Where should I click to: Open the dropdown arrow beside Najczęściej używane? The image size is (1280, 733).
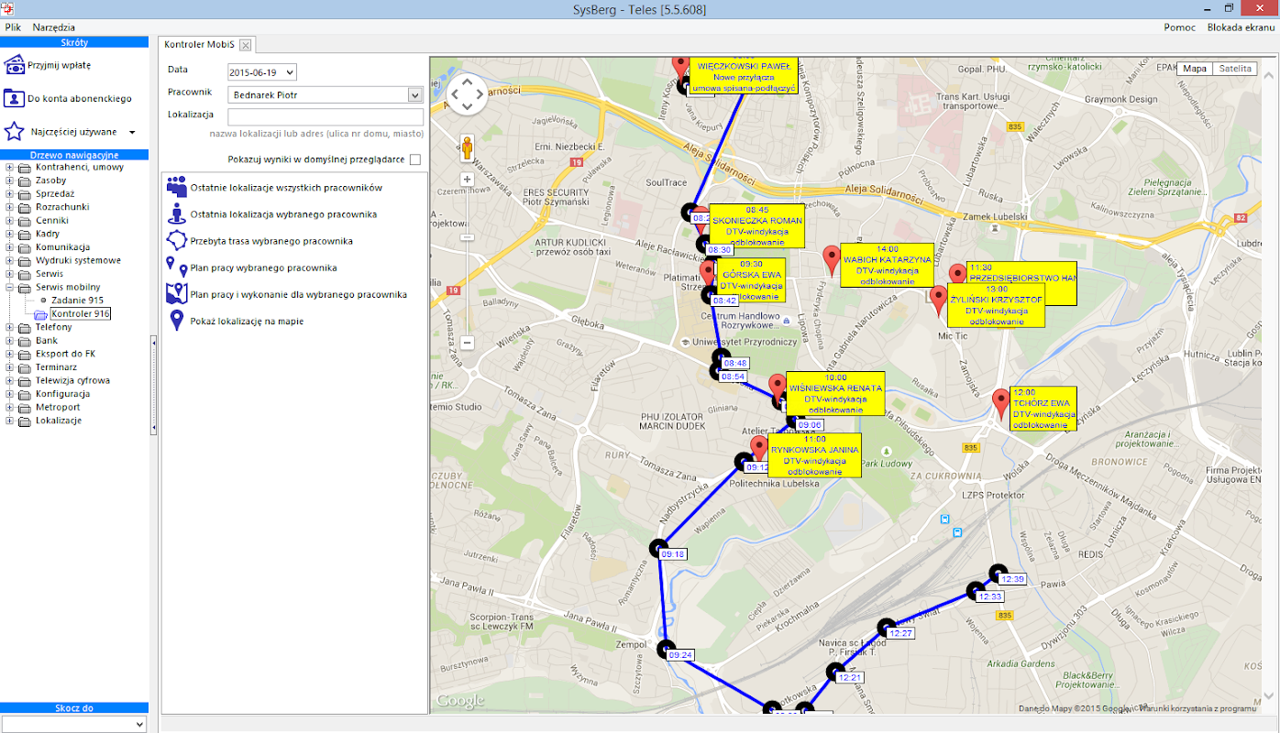(x=131, y=132)
